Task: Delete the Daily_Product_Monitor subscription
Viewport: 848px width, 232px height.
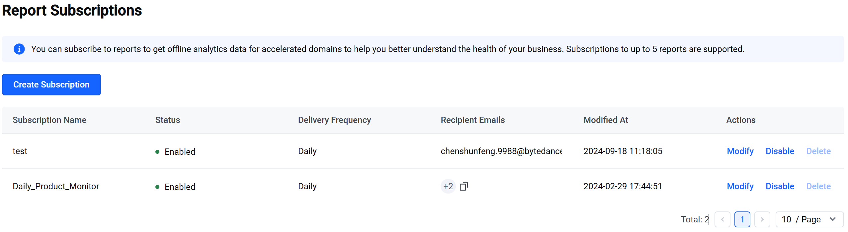Action: pyautogui.click(x=818, y=186)
